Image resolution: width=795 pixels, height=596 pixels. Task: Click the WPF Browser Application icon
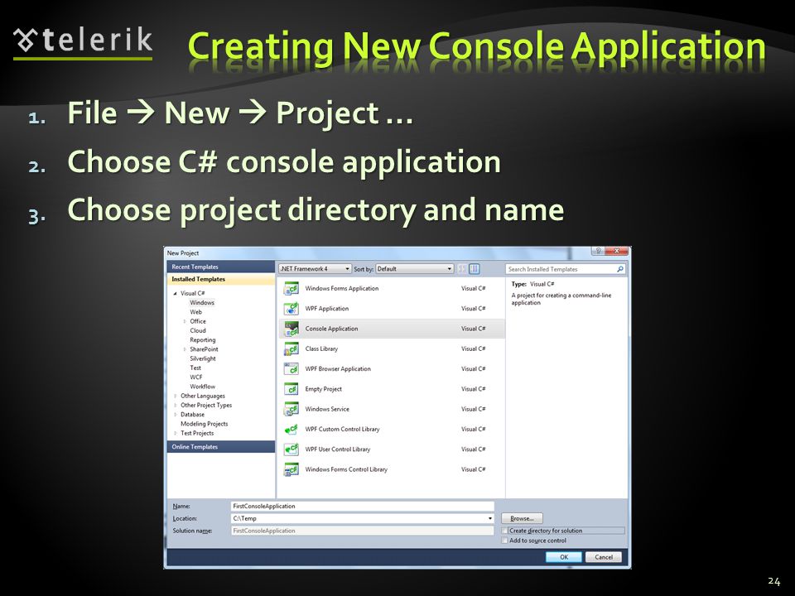[x=291, y=369]
